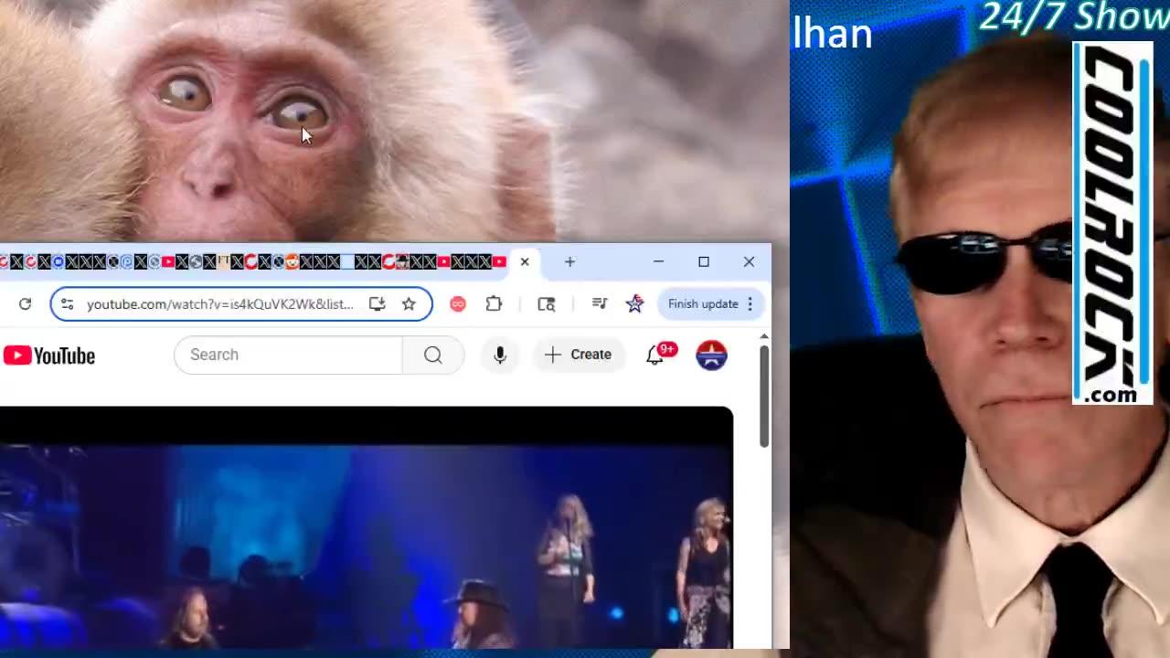
Task: Open the YouTube account avatar menu
Action: tap(711, 355)
